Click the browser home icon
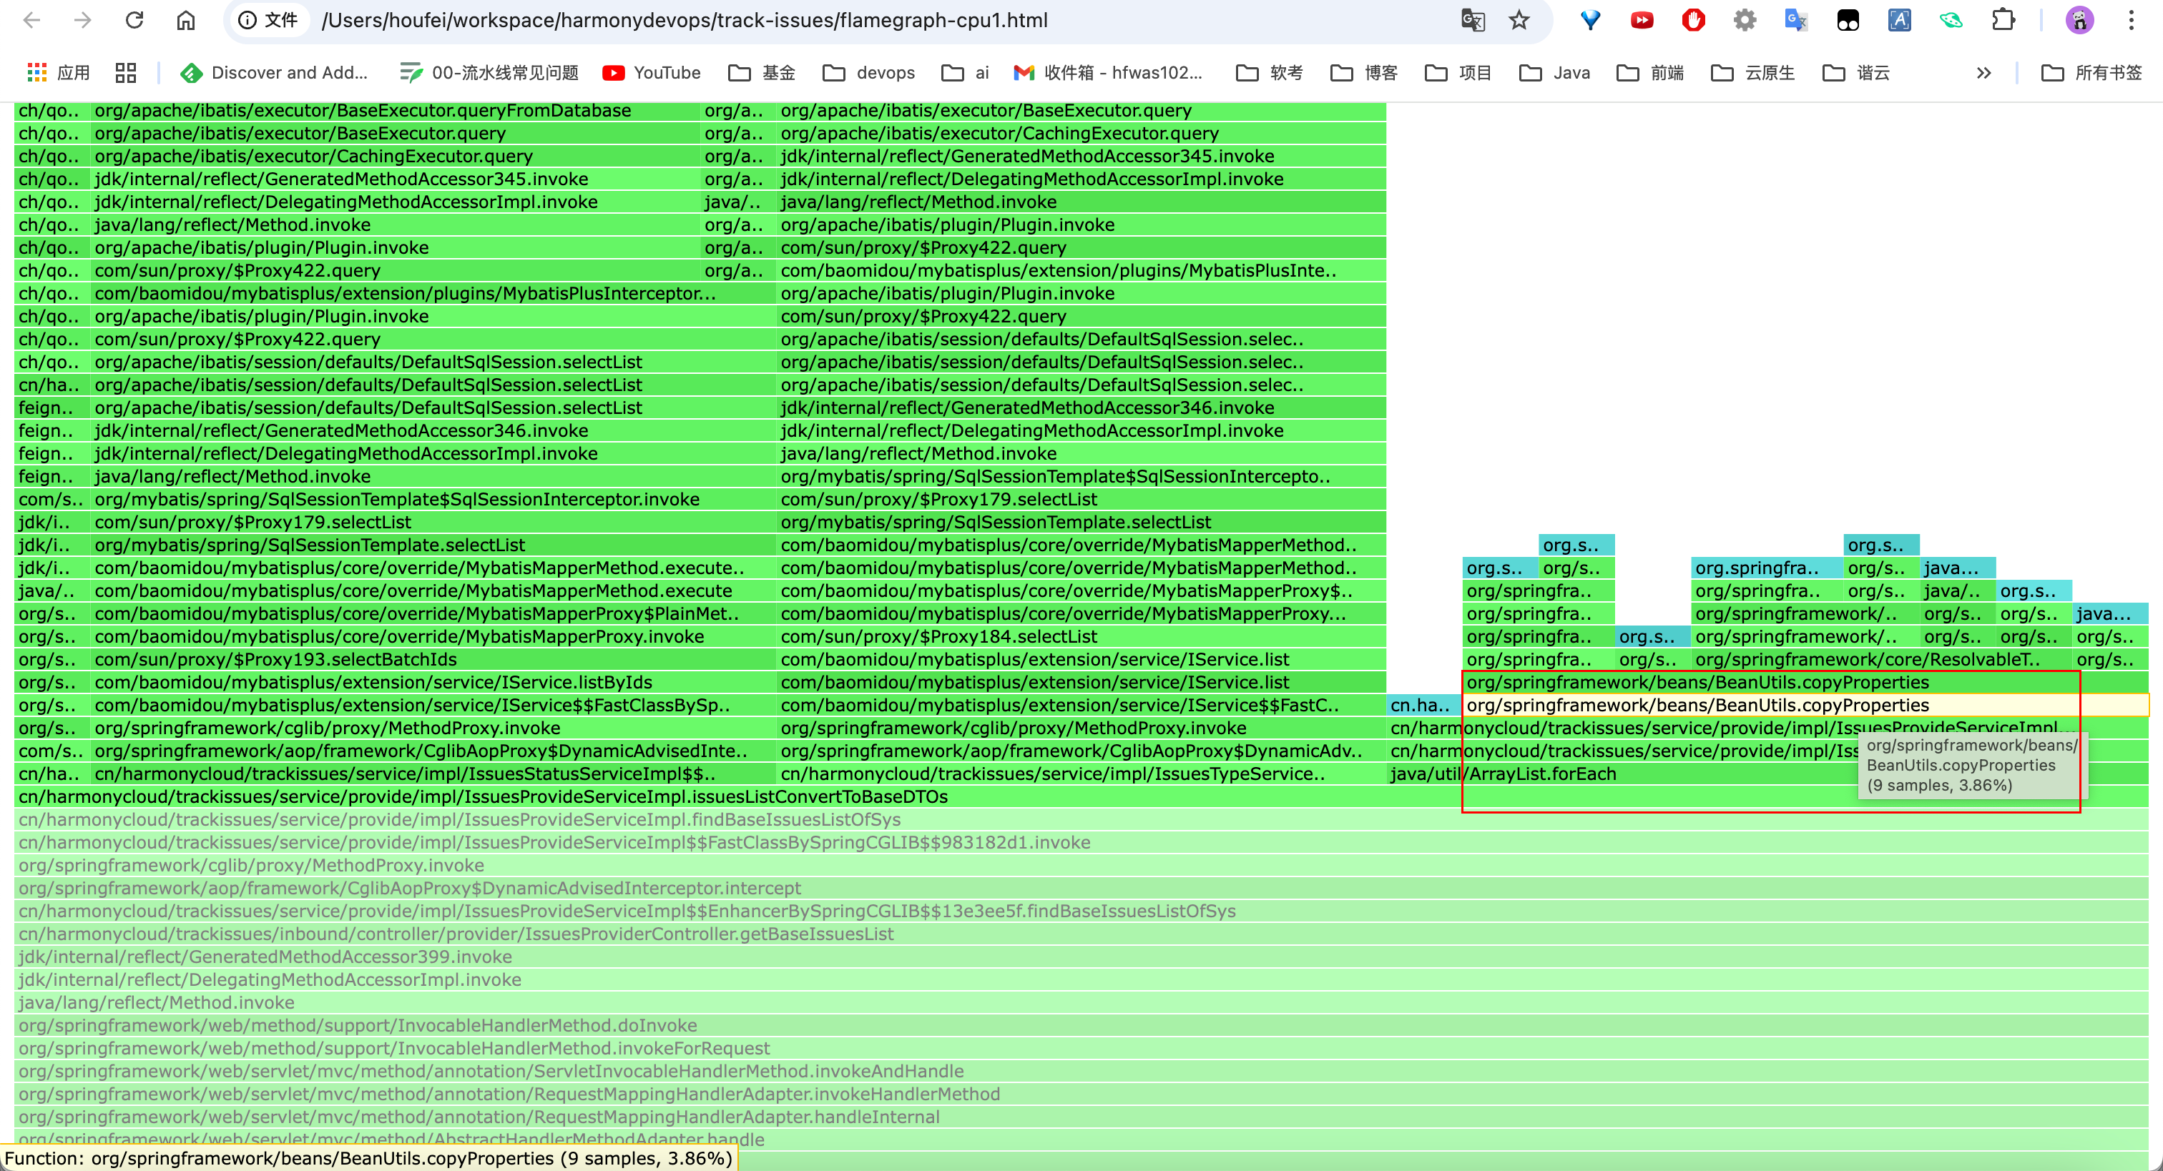2163x1171 pixels. 185,20
